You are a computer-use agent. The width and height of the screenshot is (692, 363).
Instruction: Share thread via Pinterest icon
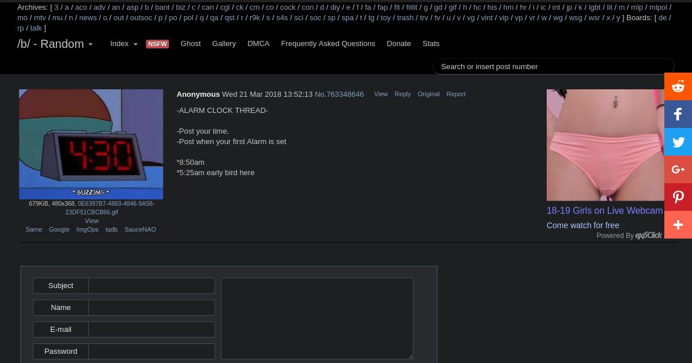coord(678,197)
